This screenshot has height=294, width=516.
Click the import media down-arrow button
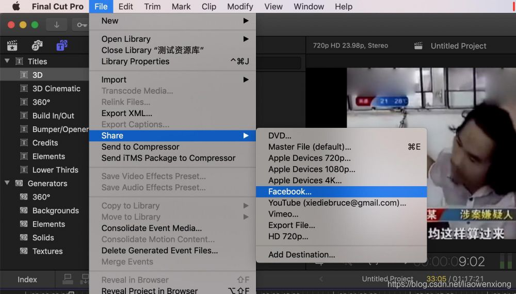tap(57, 25)
